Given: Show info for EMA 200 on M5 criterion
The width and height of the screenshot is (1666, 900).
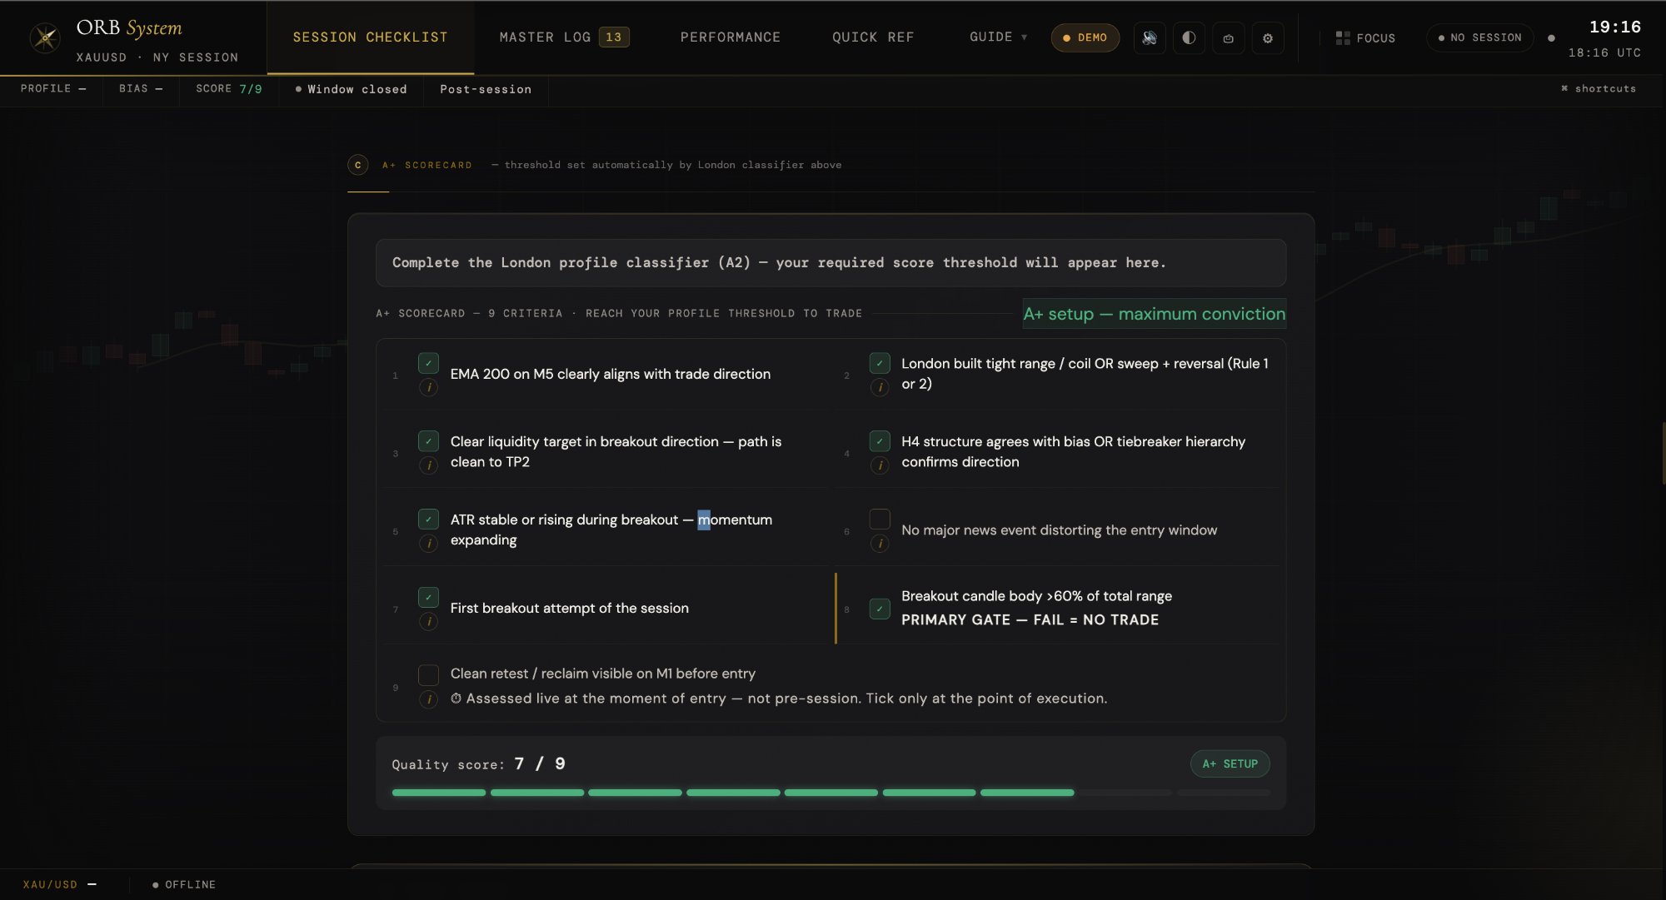Looking at the screenshot, I should pyautogui.click(x=428, y=387).
